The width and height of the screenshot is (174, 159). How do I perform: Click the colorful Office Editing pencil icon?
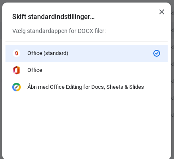(x=16, y=87)
